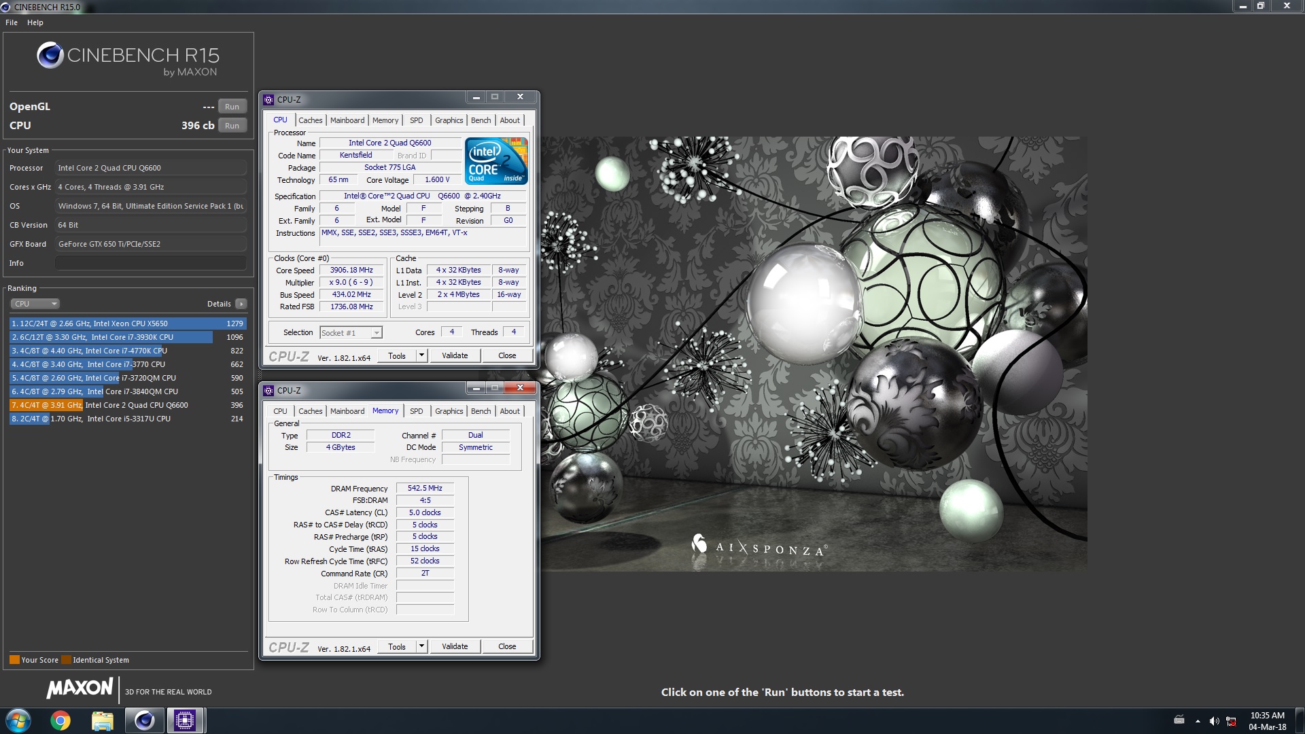Switch to SPD tab in lower CPU-Z
The height and width of the screenshot is (734, 1305).
(417, 411)
